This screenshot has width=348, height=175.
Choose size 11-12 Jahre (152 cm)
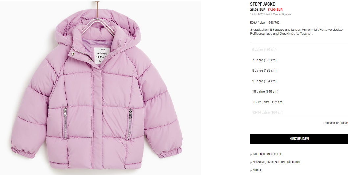[299, 102]
